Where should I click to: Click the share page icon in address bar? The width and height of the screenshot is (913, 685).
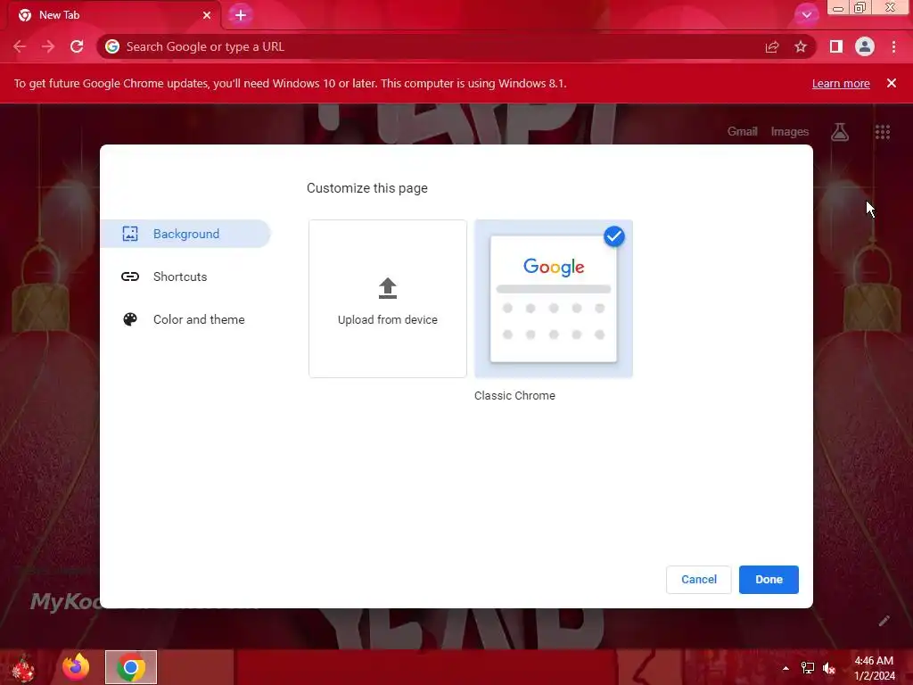click(772, 46)
